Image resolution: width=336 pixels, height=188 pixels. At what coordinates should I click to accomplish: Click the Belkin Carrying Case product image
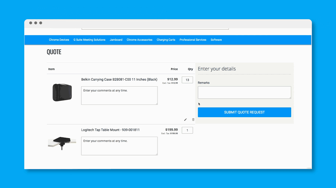pyautogui.click(x=62, y=93)
